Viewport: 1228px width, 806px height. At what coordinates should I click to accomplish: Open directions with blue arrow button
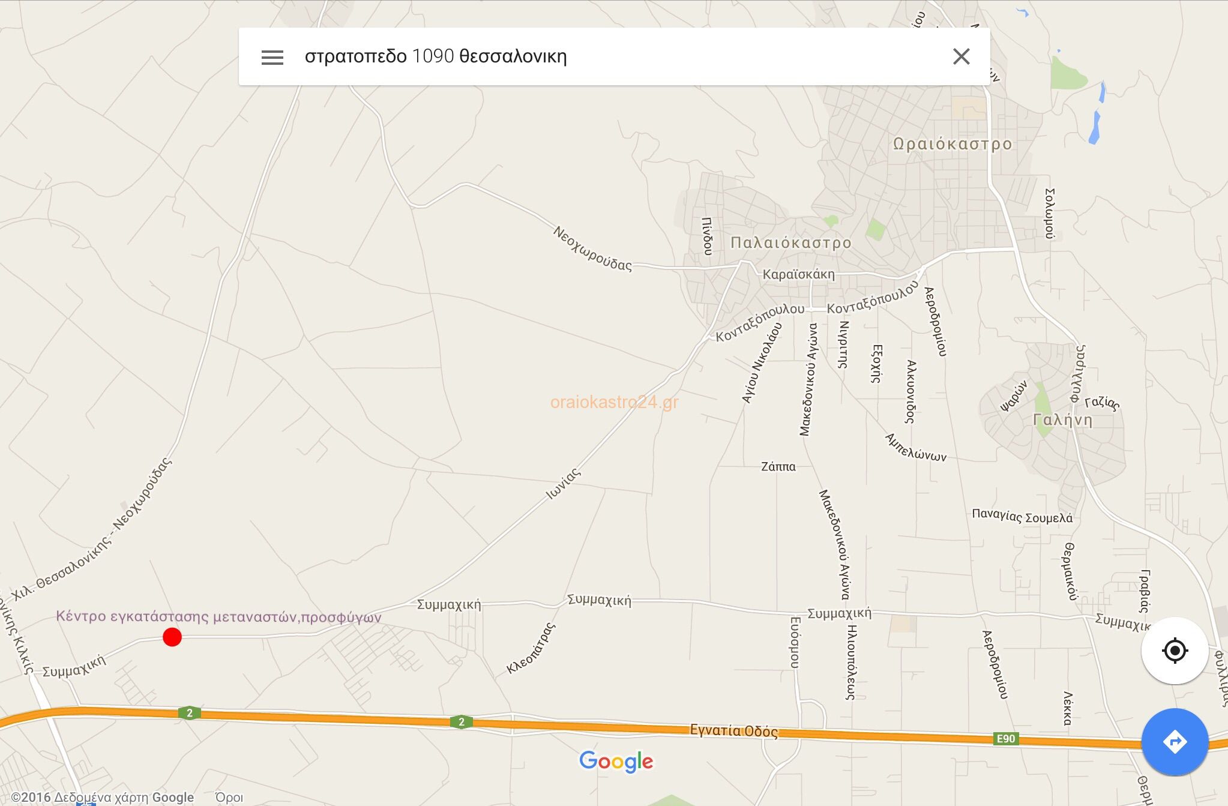coord(1175,742)
